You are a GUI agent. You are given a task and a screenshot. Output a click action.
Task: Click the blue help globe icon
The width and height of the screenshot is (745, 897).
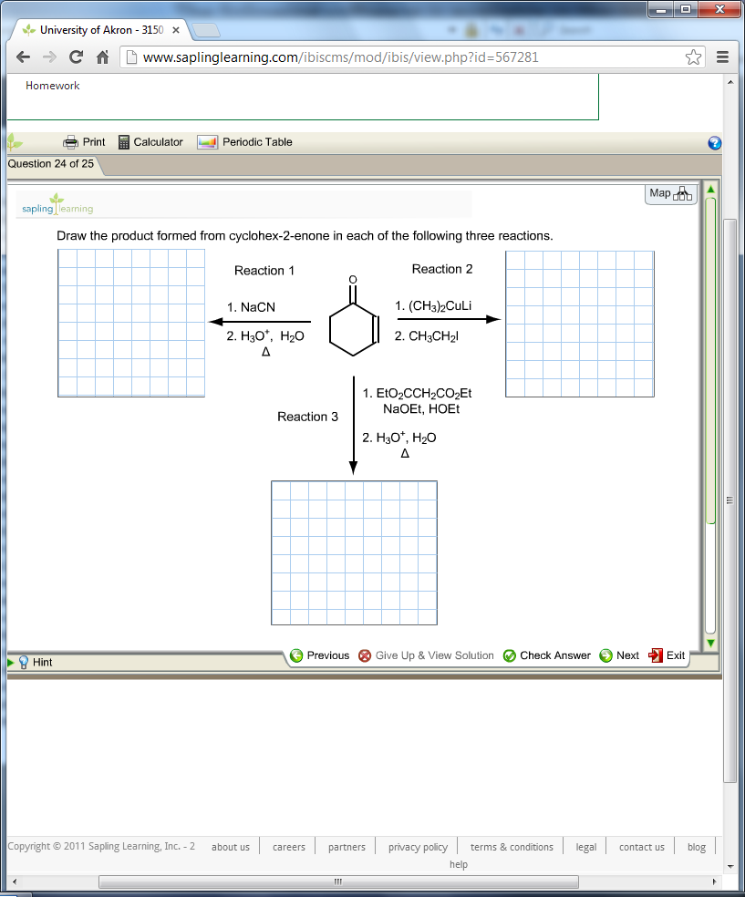pyautogui.click(x=715, y=141)
